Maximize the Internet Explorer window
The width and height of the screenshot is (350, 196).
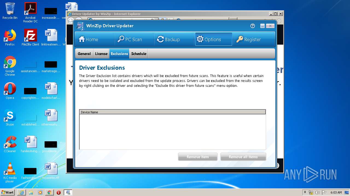(x=276, y=14)
